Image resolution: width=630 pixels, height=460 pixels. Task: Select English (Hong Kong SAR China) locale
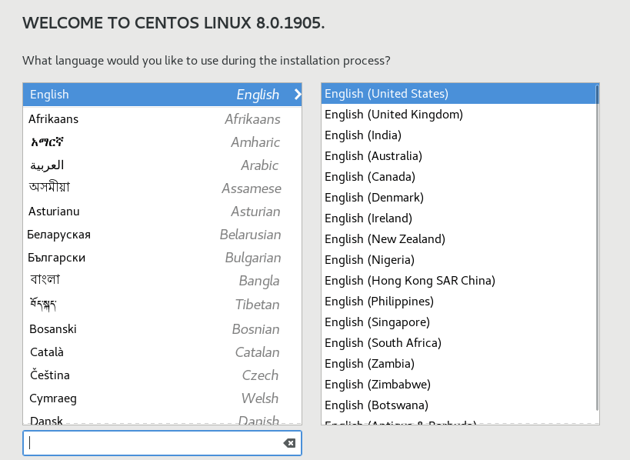410,281
